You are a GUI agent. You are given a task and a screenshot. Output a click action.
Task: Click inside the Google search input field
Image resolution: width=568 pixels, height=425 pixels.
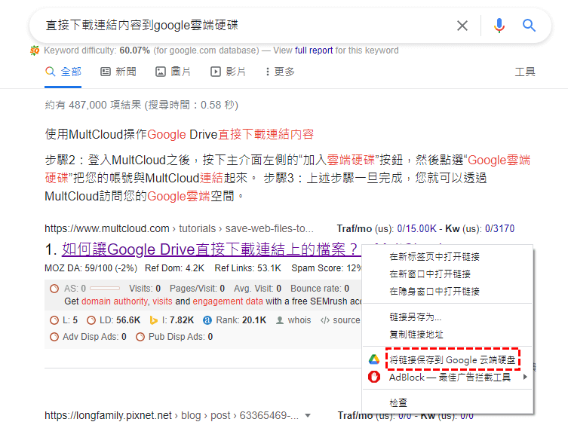coord(247,26)
